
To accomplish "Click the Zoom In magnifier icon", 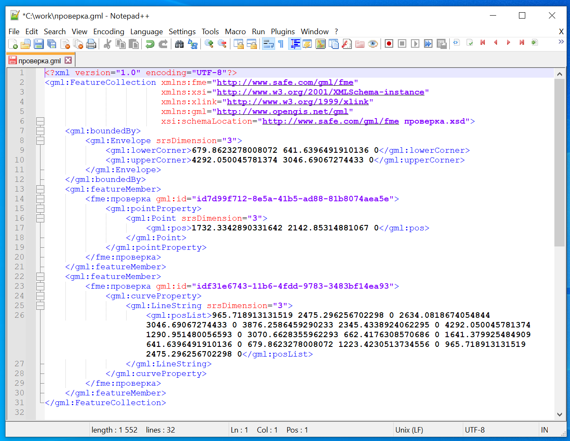I will (209, 44).
